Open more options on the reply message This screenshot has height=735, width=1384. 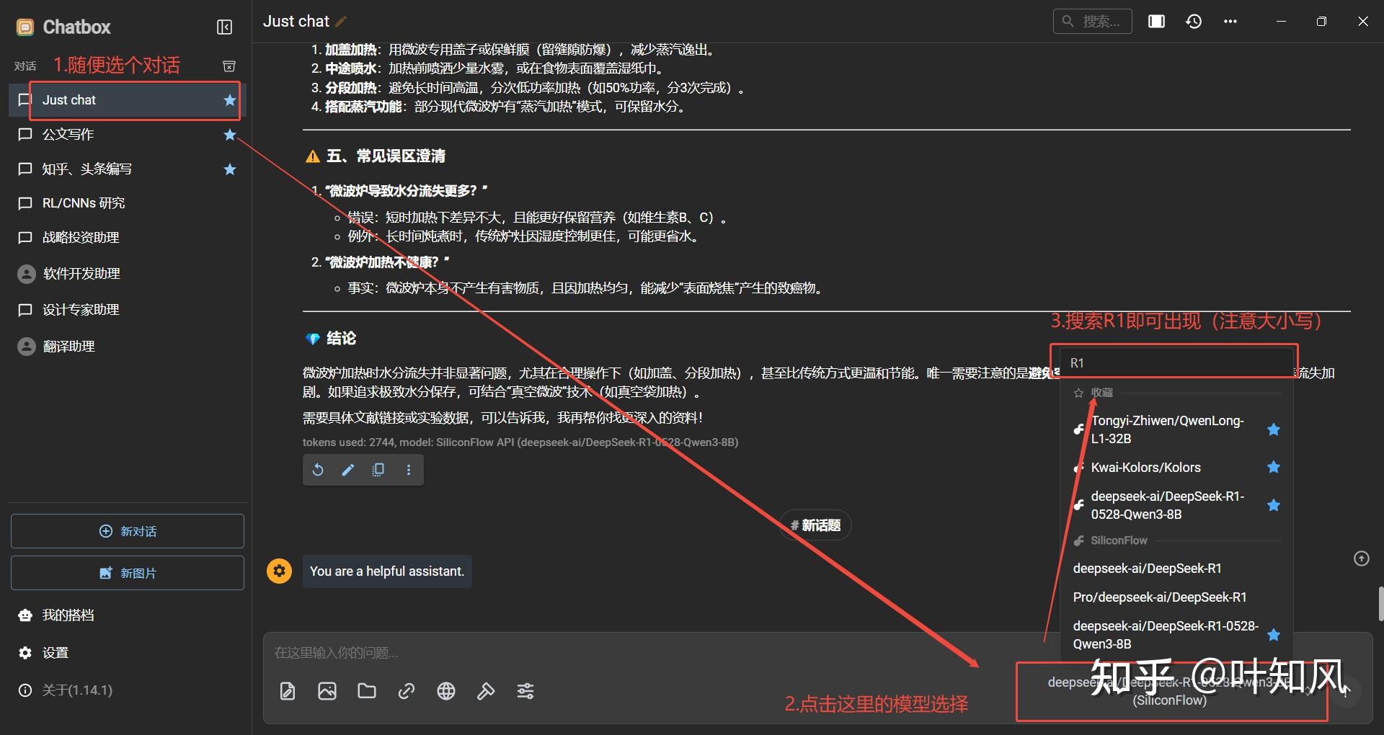coord(409,470)
